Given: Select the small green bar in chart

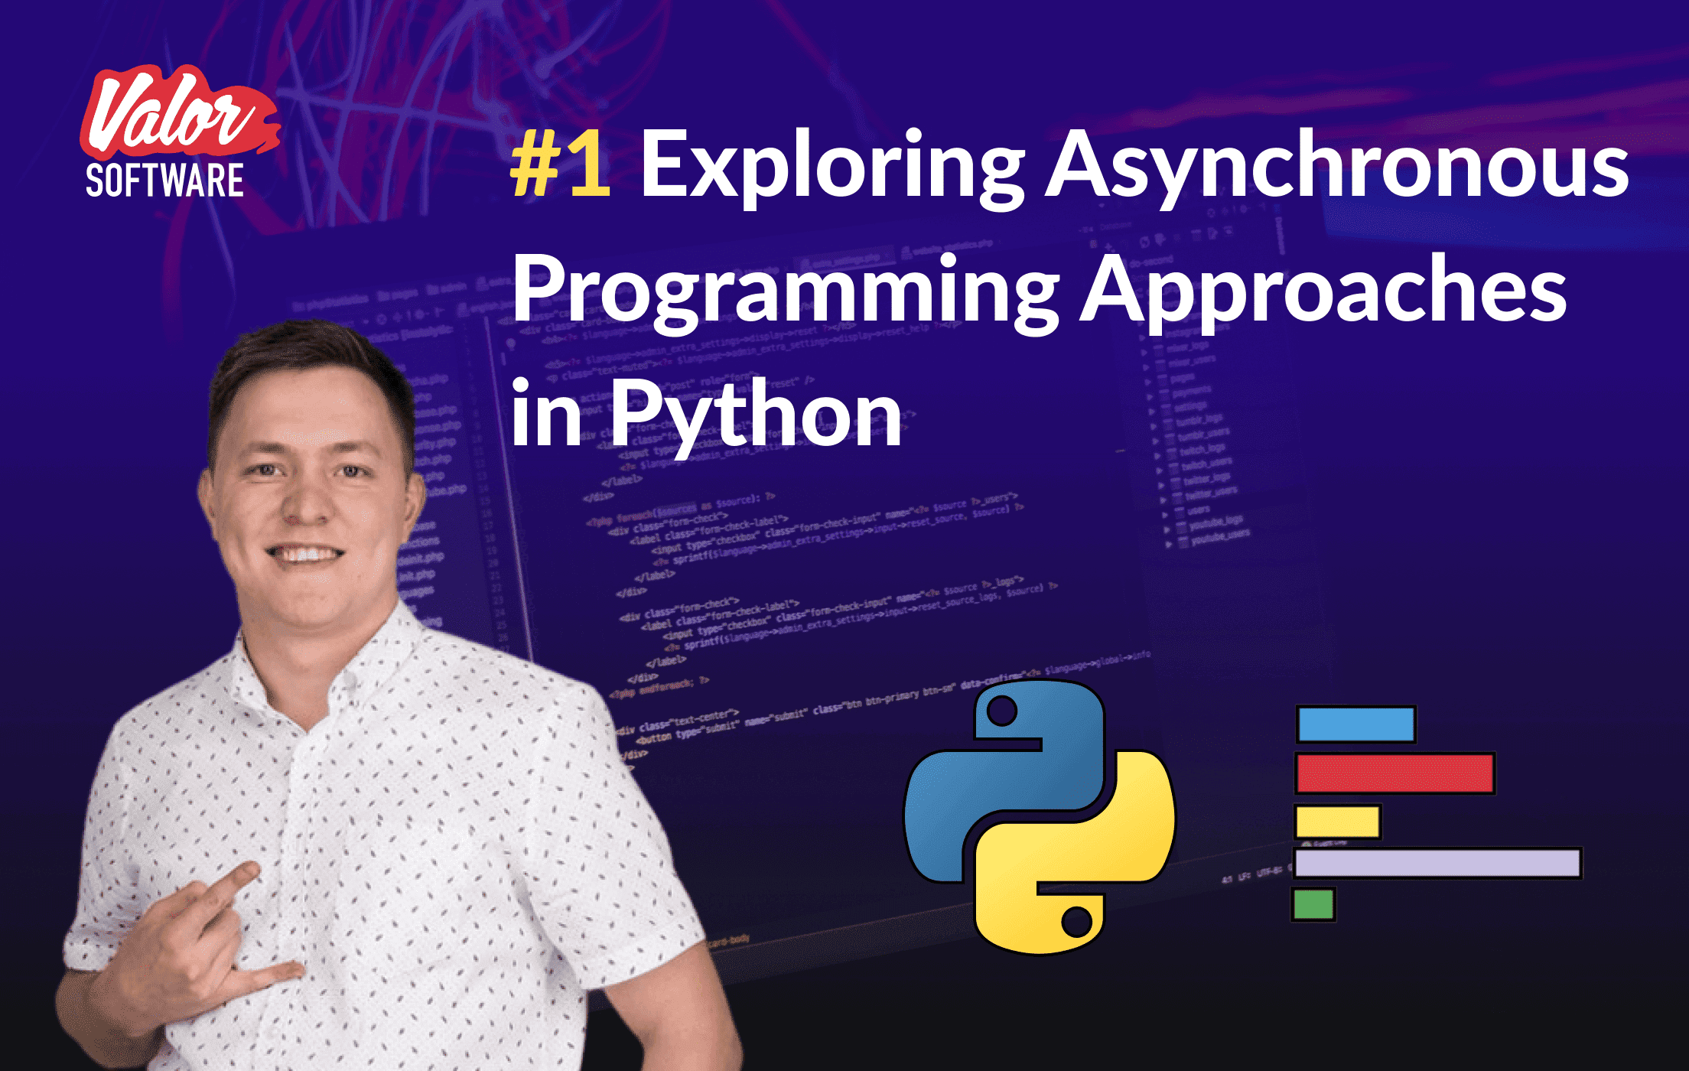Looking at the screenshot, I should click(x=1313, y=904).
